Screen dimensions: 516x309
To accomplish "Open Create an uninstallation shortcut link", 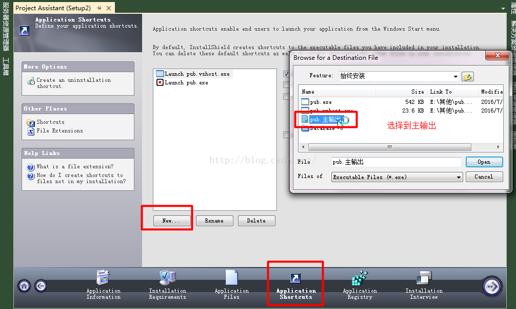I will coord(73,83).
